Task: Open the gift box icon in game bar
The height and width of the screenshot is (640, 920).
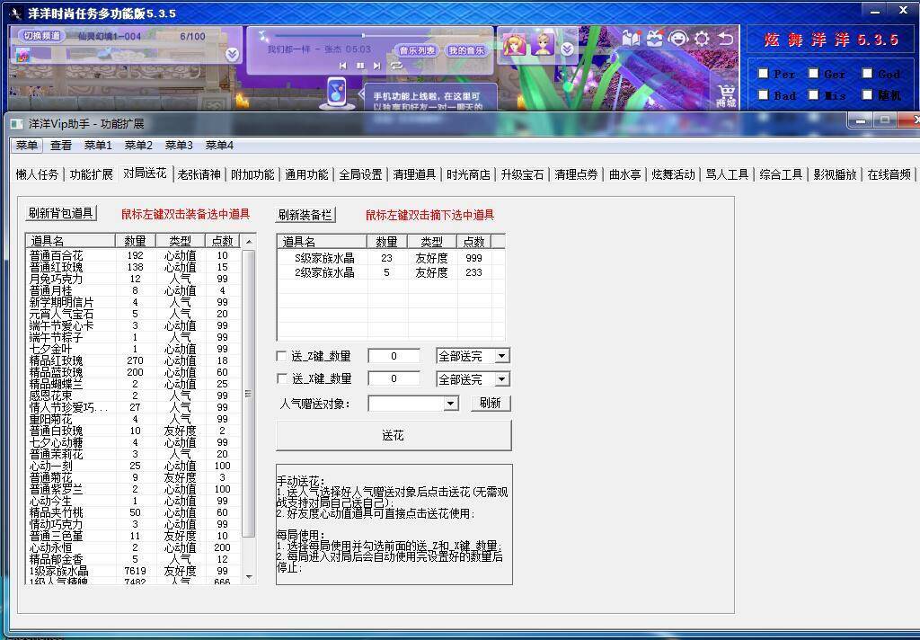Action: point(654,39)
